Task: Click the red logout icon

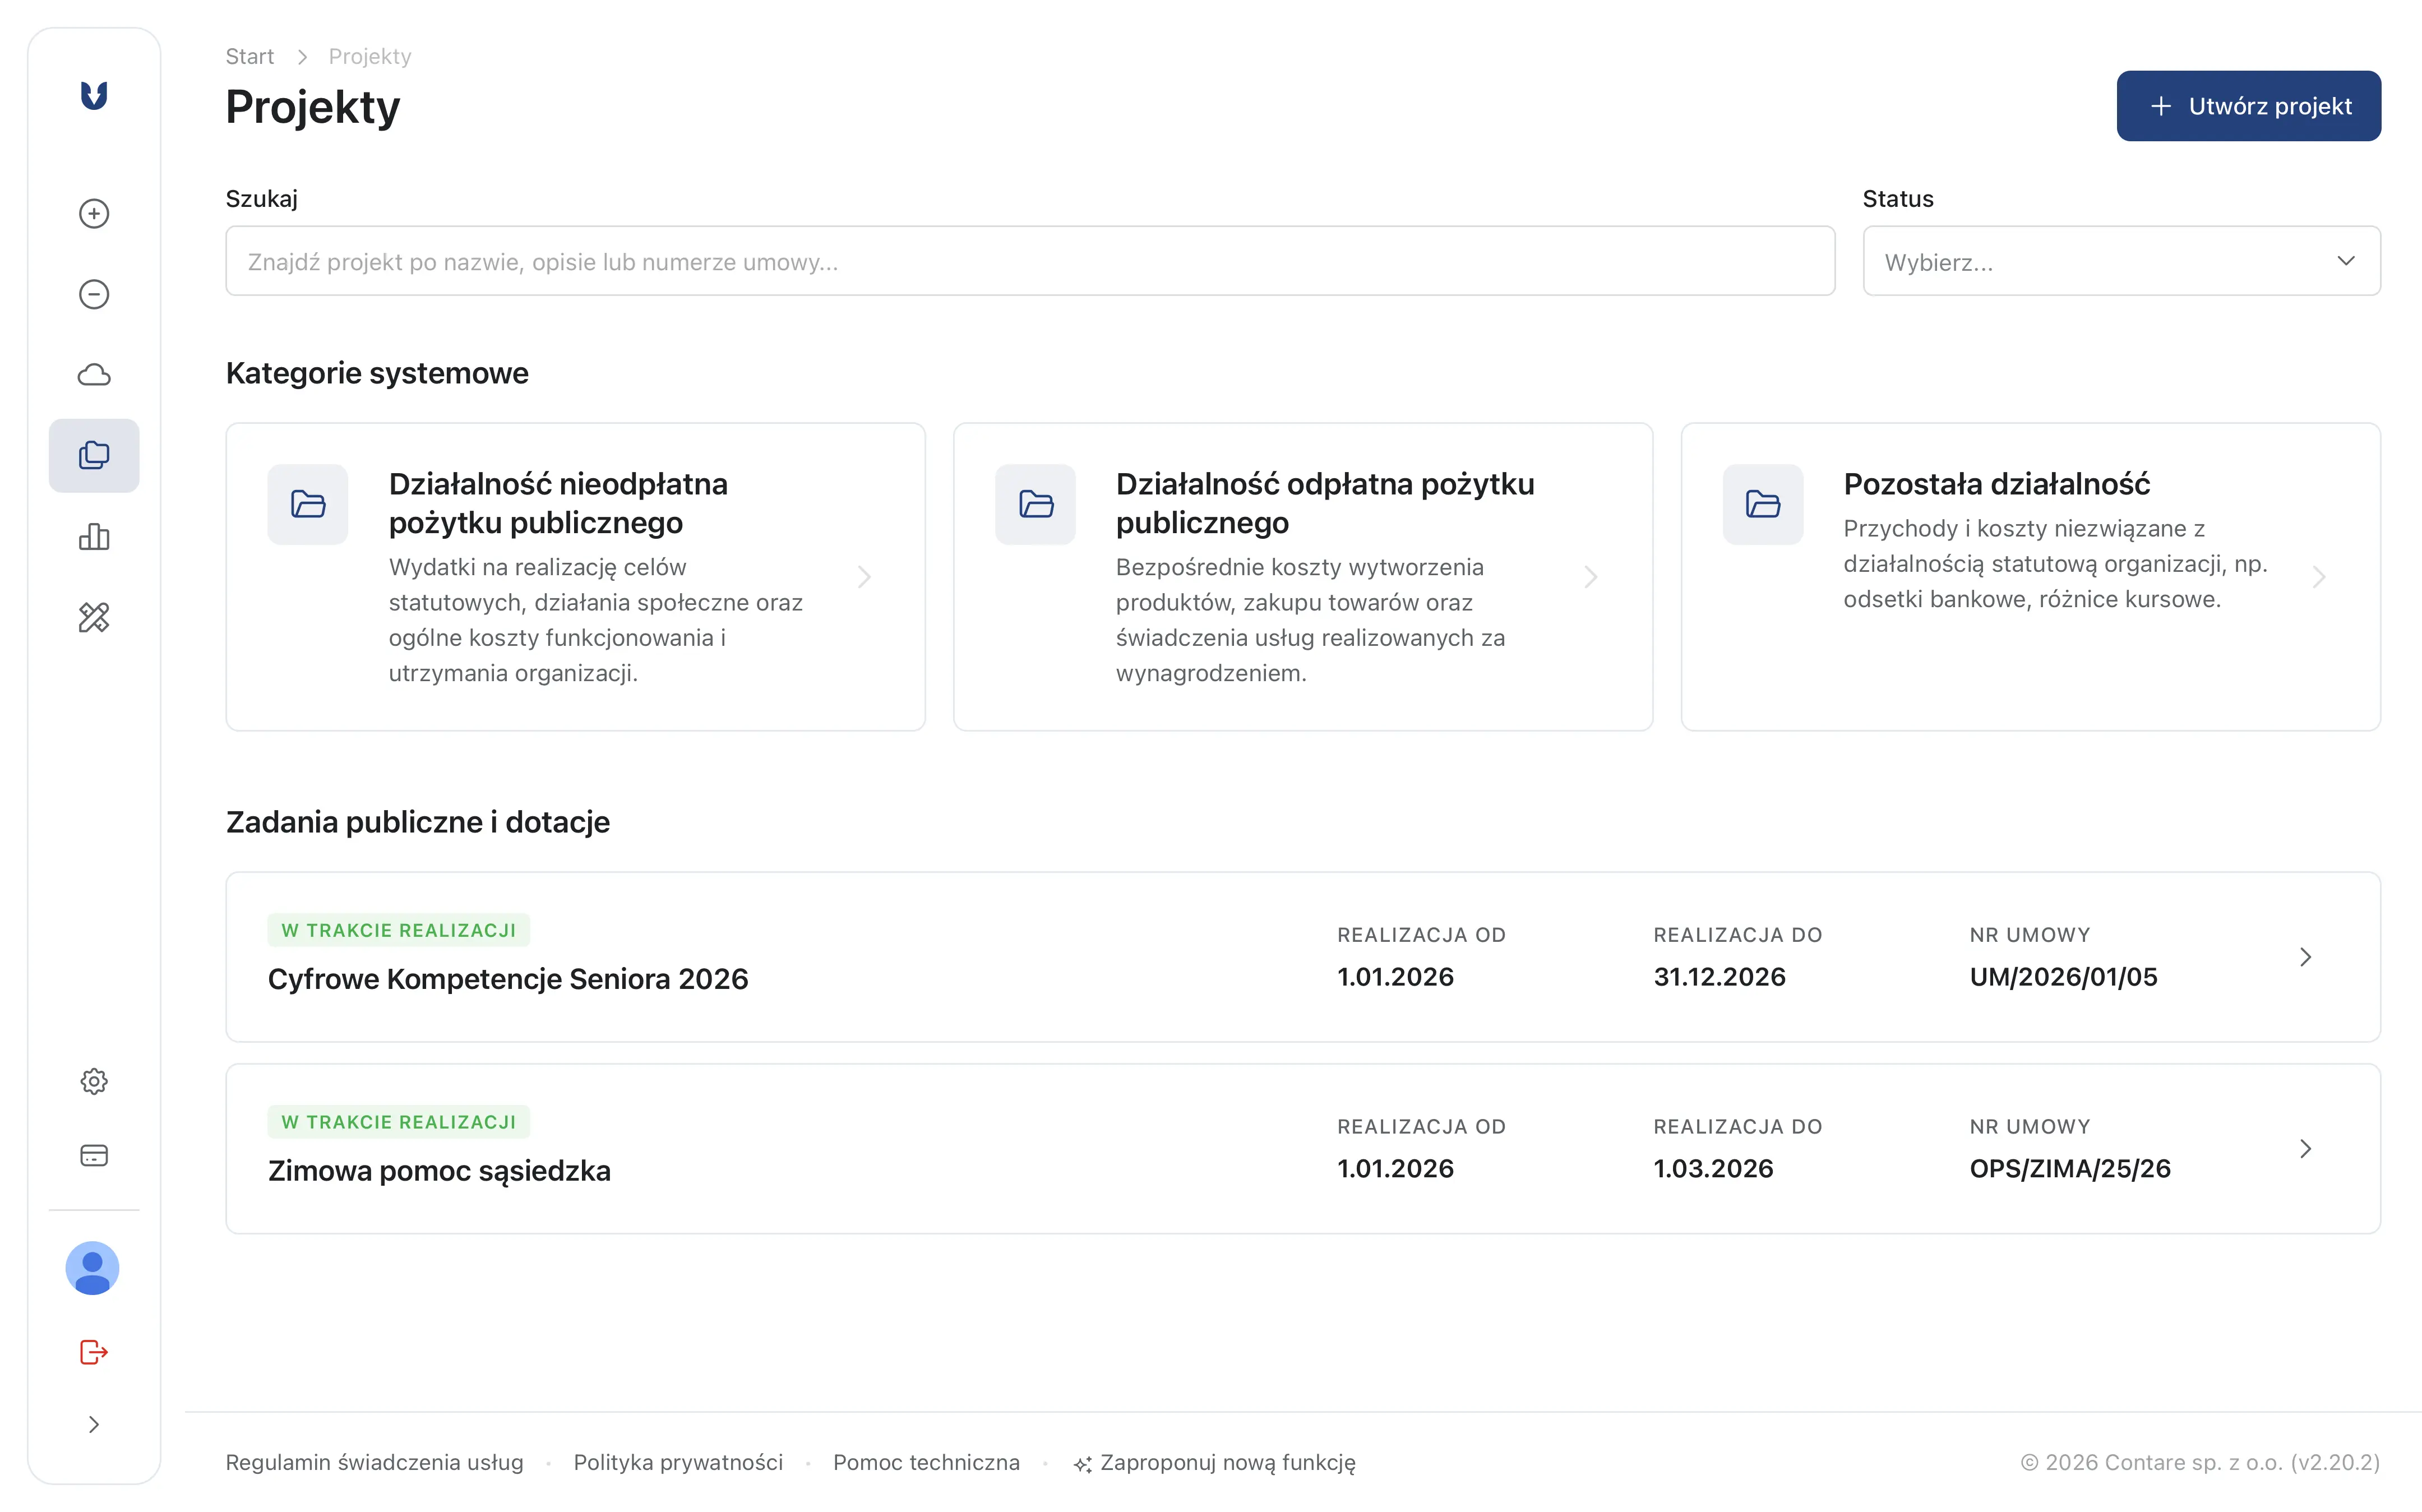Action: point(94,1352)
